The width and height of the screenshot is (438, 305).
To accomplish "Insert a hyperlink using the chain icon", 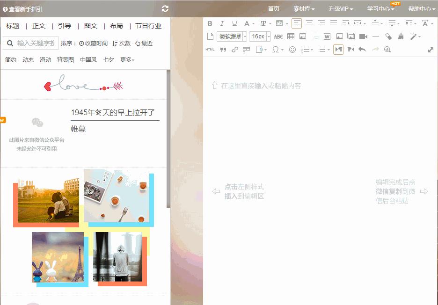I will [235, 49].
